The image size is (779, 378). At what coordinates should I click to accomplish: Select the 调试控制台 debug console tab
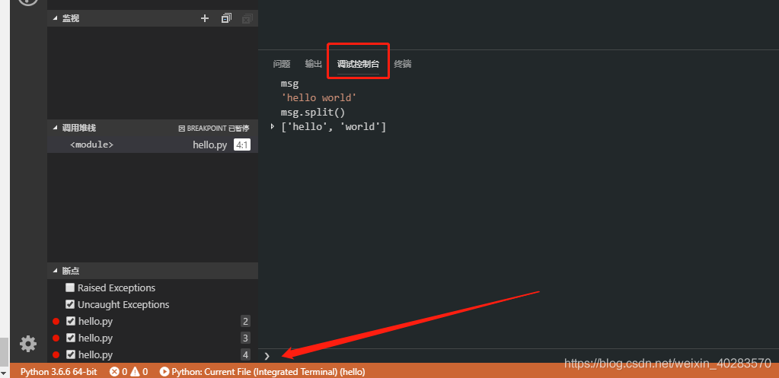click(358, 64)
